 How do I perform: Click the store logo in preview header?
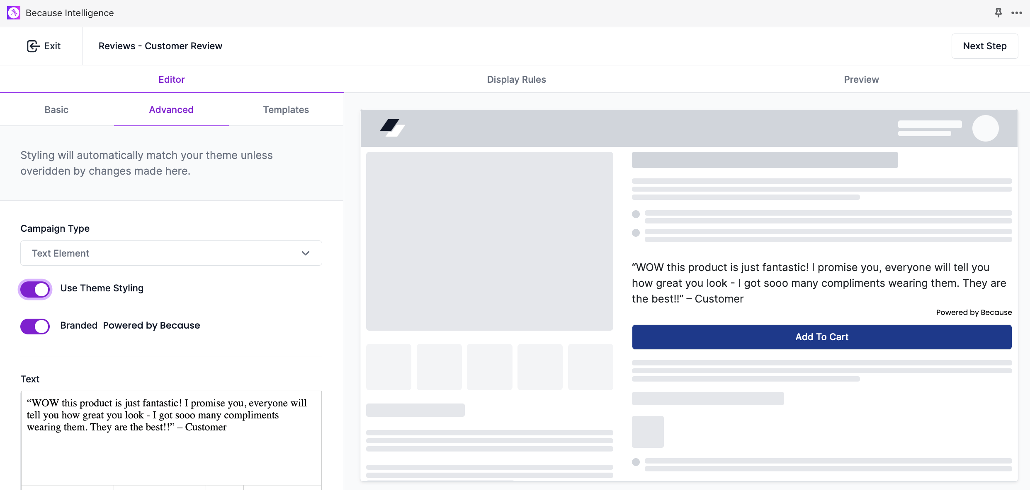(x=392, y=127)
